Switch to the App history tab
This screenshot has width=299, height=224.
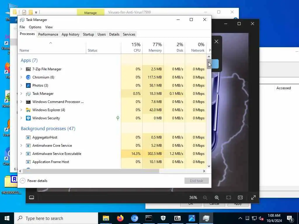pos(70,34)
